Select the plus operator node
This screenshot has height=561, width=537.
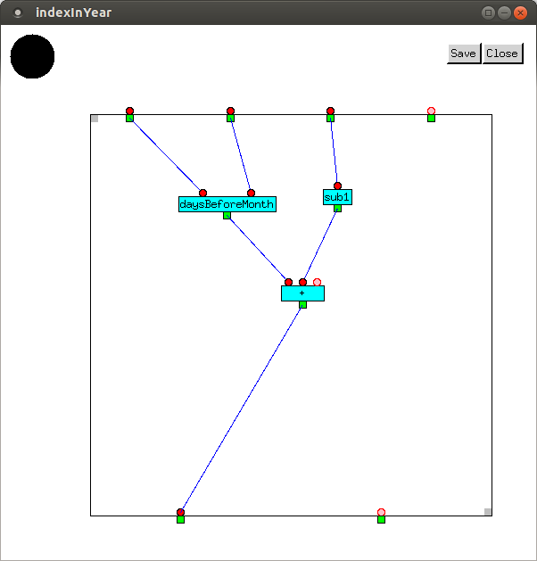[302, 293]
